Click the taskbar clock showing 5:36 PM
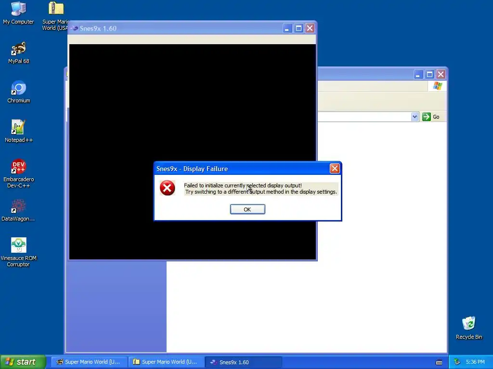Viewport: 493px width, 369px height. point(475,362)
